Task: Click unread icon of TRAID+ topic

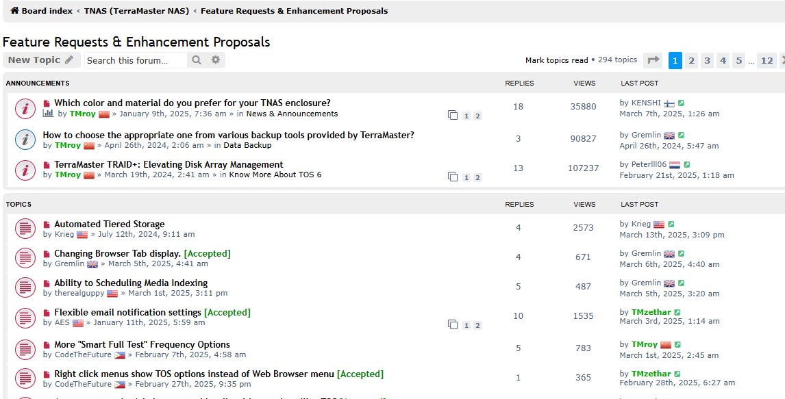Action: point(47,165)
